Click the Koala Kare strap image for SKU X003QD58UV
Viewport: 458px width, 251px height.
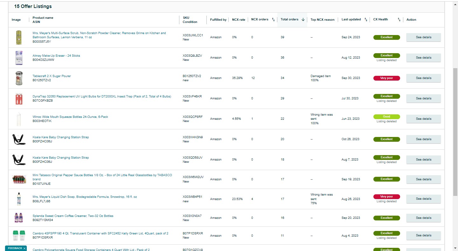19,160
